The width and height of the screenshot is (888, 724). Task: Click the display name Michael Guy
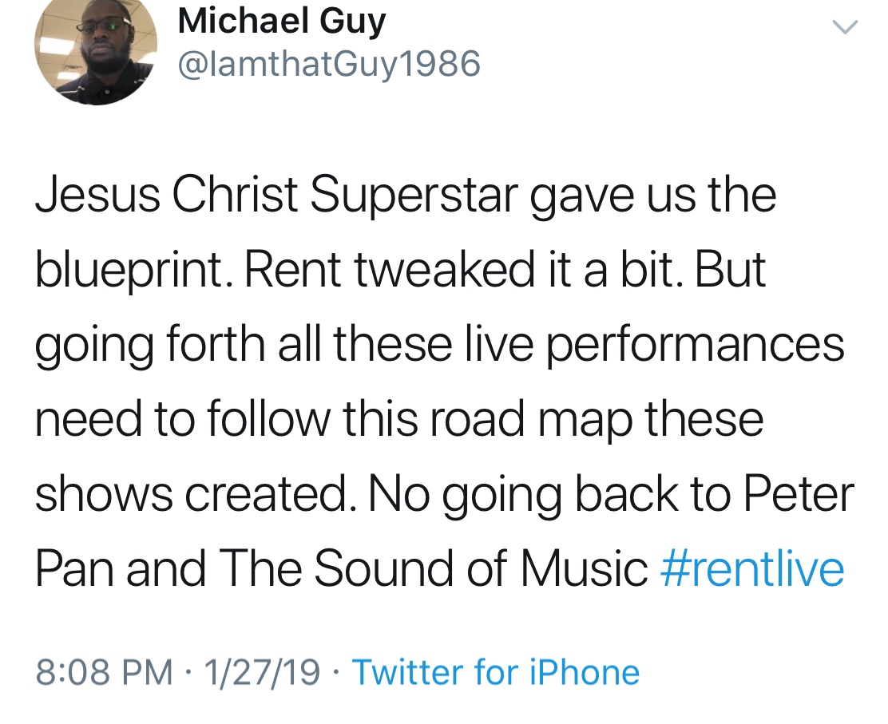282,20
